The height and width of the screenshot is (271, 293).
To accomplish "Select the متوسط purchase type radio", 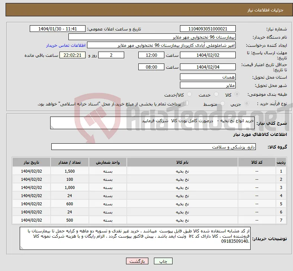I will point(222,104).
